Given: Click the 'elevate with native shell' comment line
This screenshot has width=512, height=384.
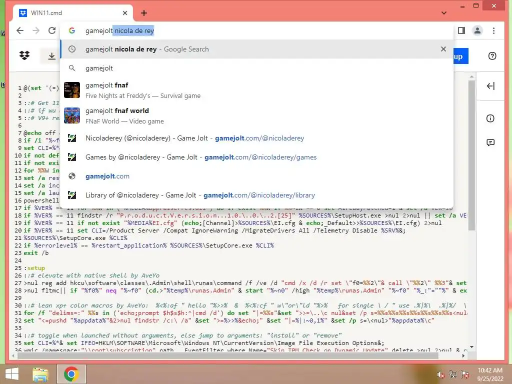Looking at the screenshot, I should point(91,275).
